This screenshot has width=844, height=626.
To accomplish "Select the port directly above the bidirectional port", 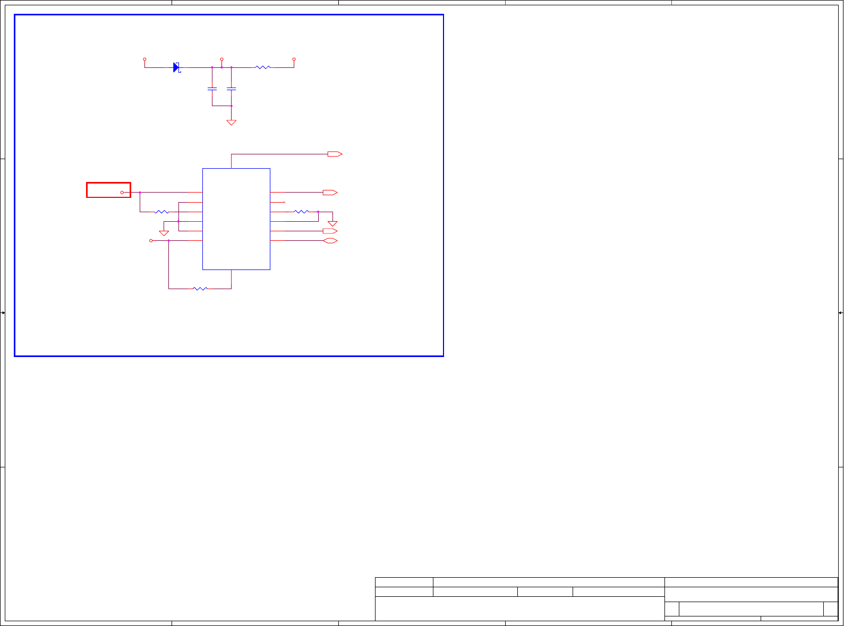I will 330,231.
